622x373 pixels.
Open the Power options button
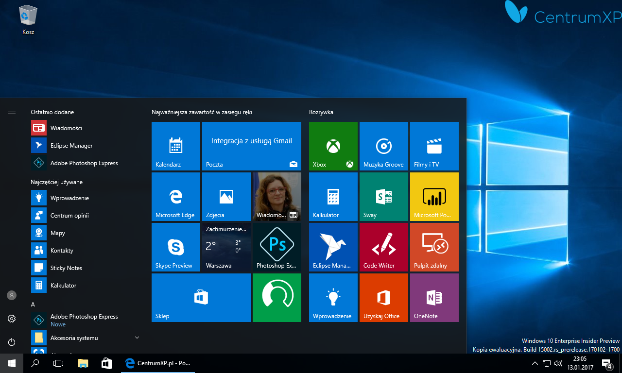(12, 342)
